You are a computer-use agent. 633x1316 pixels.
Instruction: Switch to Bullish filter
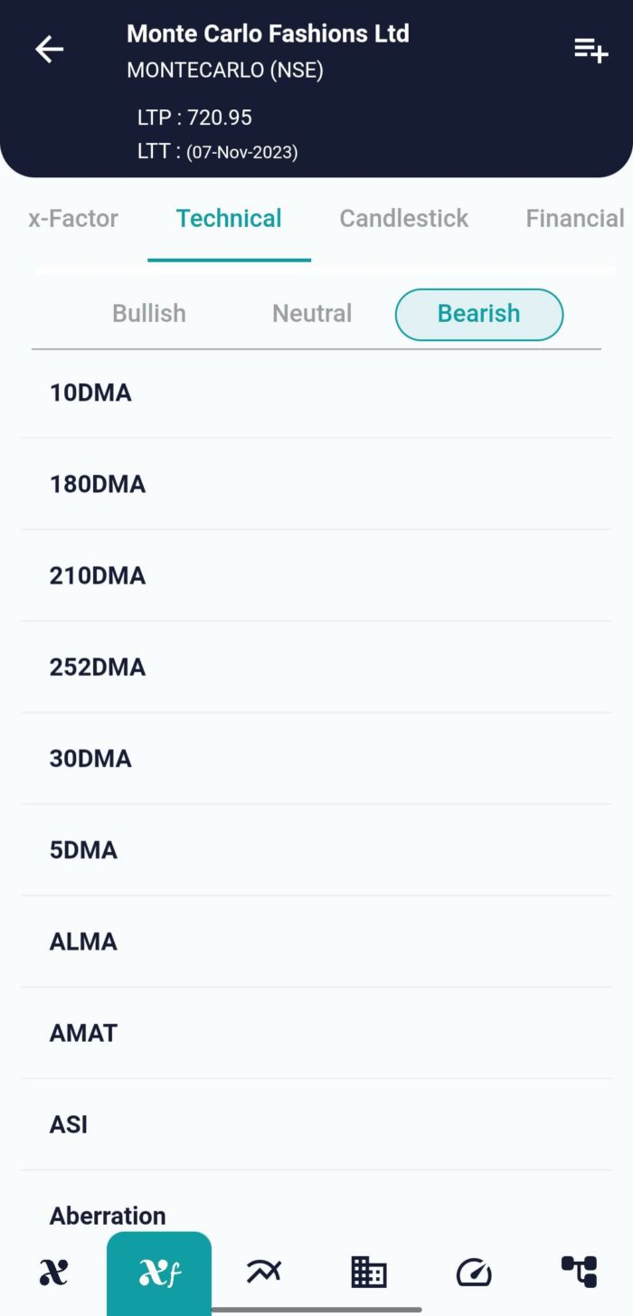149,314
